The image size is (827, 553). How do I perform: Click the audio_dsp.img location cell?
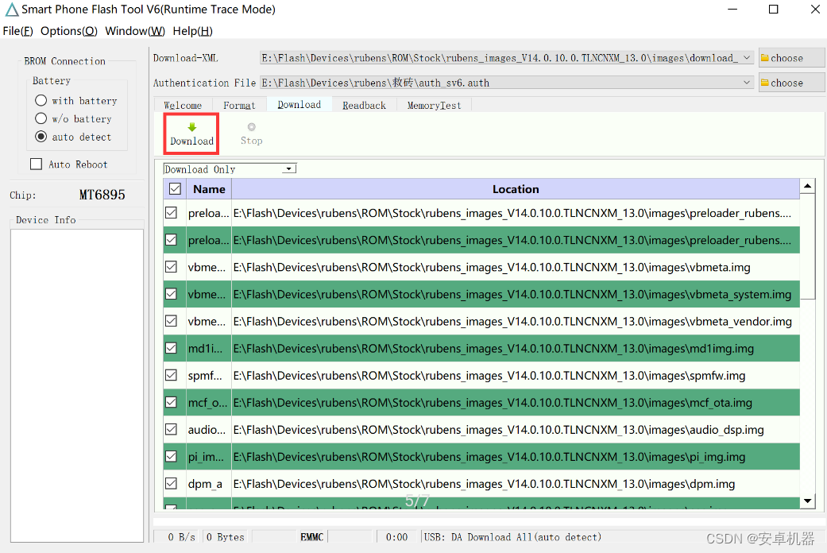click(x=516, y=430)
